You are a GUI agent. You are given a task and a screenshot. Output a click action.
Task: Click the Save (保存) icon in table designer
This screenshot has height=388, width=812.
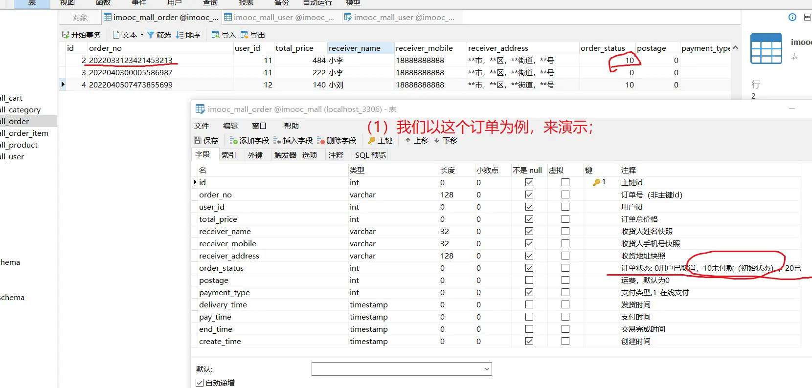[198, 141]
